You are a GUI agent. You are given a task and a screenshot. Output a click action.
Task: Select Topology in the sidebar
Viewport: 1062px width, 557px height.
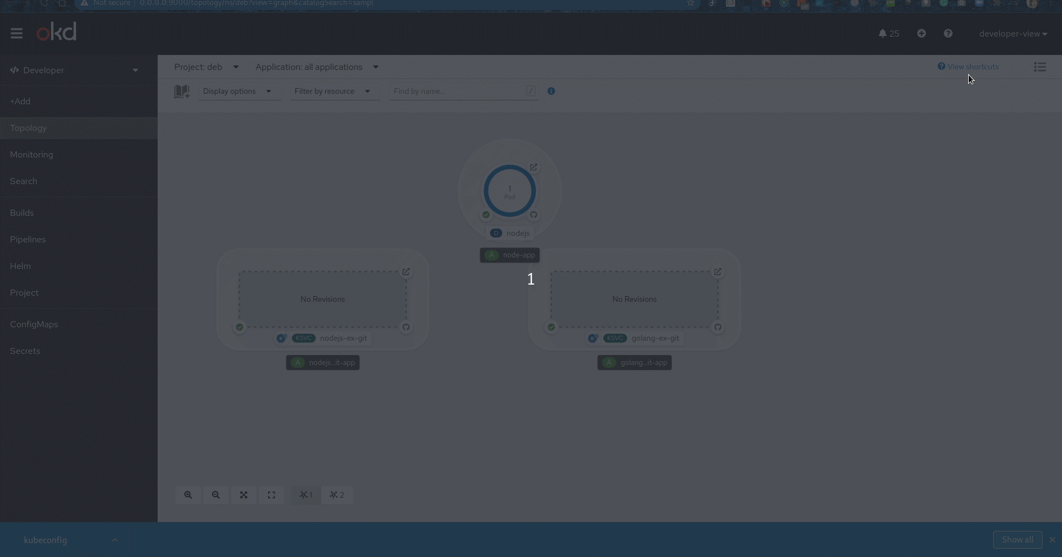click(x=79, y=128)
